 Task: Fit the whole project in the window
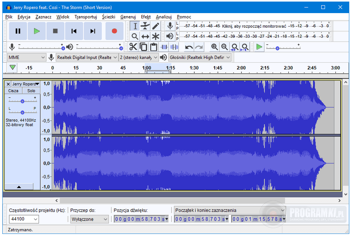245,47
